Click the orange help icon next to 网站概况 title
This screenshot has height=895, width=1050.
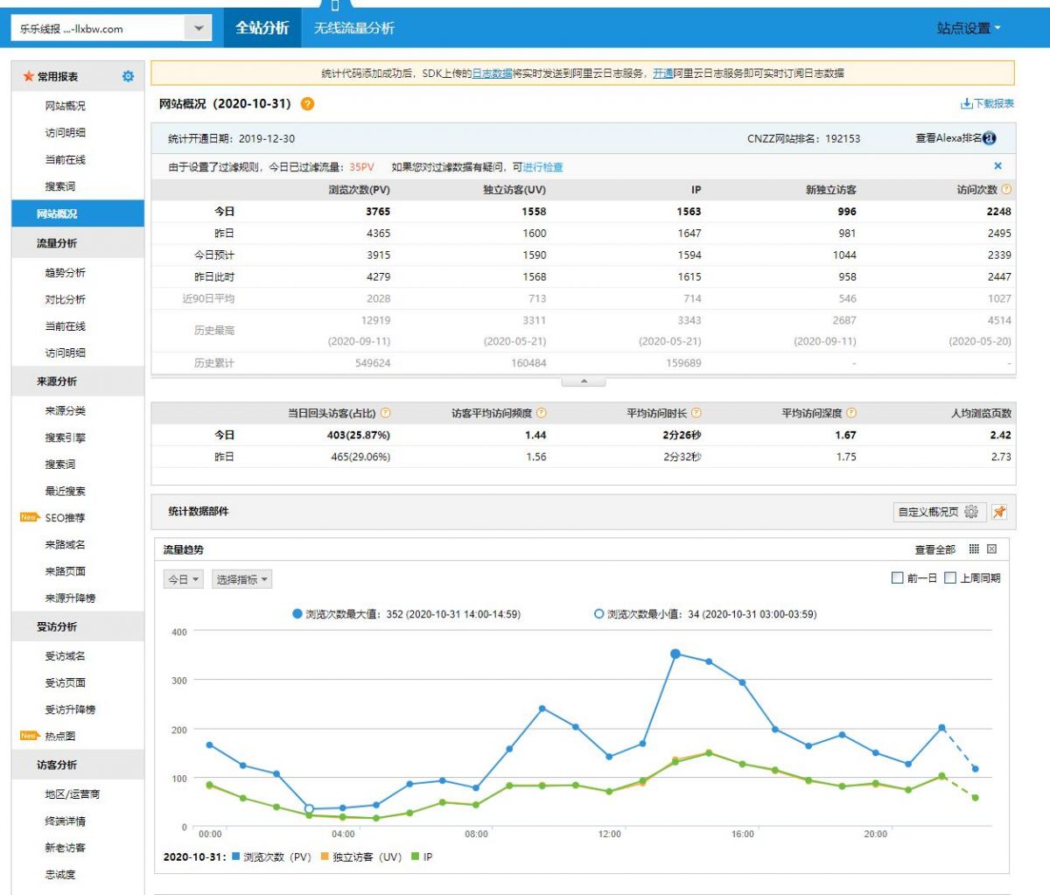307,104
